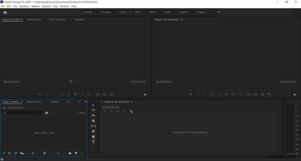Select the Selection tool in the toolbar
Screen dimensions: 301x161
pyautogui.click(x=93, y=105)
